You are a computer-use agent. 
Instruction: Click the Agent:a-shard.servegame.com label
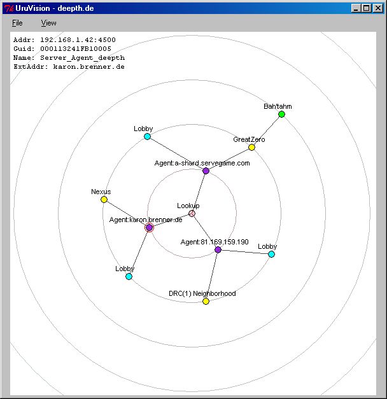202,163
